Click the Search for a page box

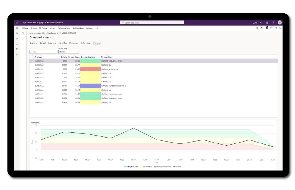tap(152, 23)
